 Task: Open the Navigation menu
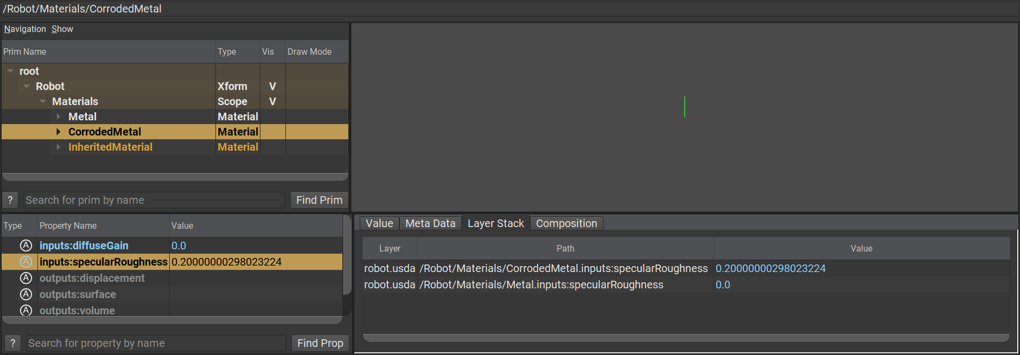[25, 29]
